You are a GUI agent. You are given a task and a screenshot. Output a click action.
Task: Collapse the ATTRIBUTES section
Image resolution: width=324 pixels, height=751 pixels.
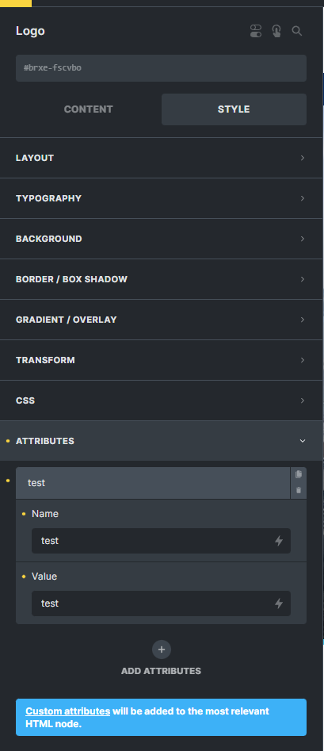[162, 441]
